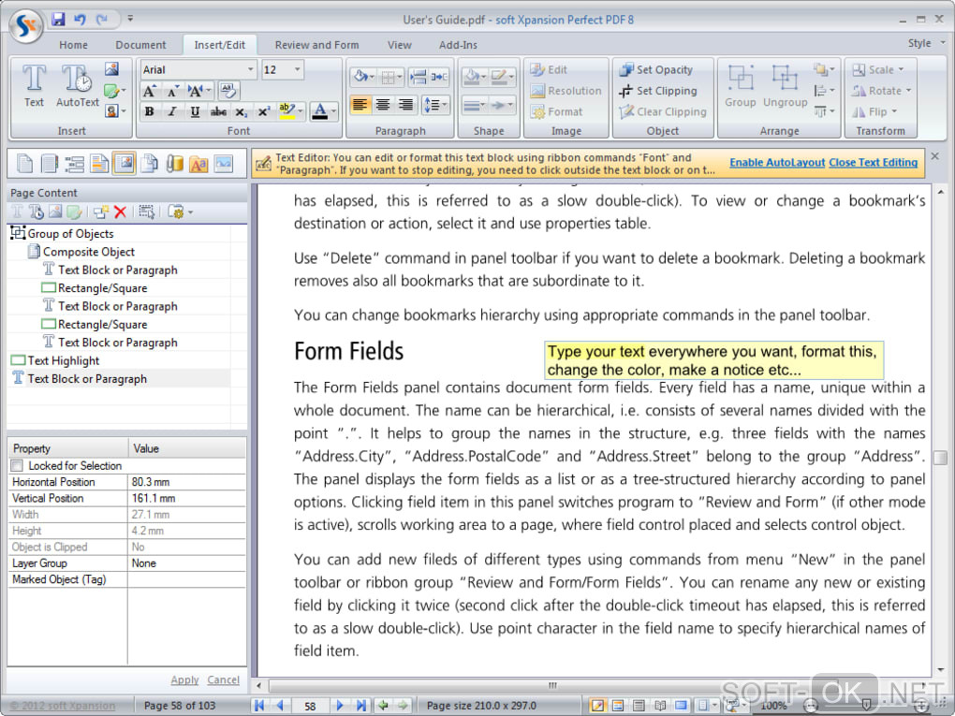Open the Arial font name dropdown
Screen dimensions: 955x716
[250, 69]
